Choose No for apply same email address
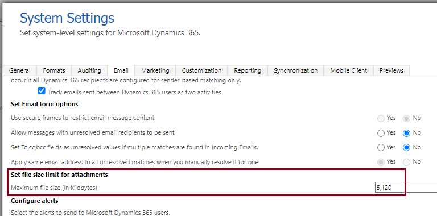Screen dimensions: 437x216 [406, 162]
